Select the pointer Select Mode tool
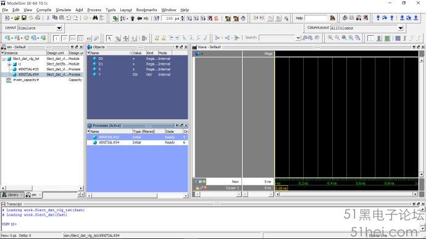The height and width of the screenshot is (239, 426). tap(109, 38)
